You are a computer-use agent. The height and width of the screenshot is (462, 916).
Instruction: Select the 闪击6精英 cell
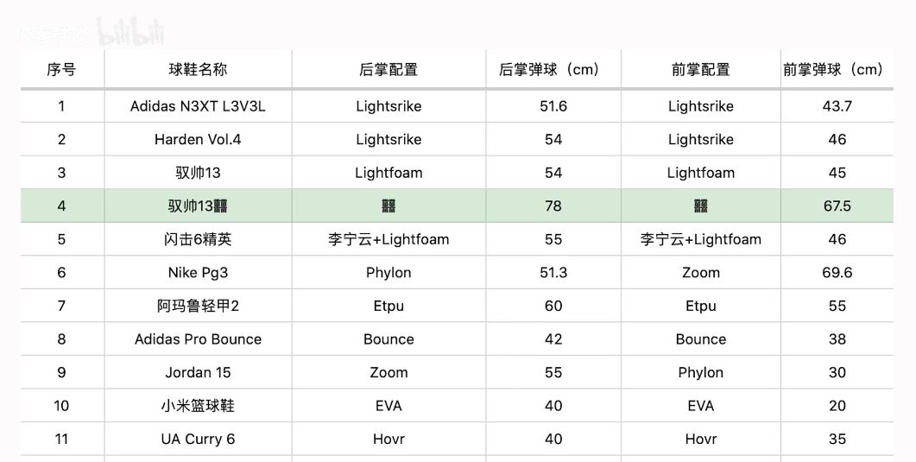tap(198, 239)
